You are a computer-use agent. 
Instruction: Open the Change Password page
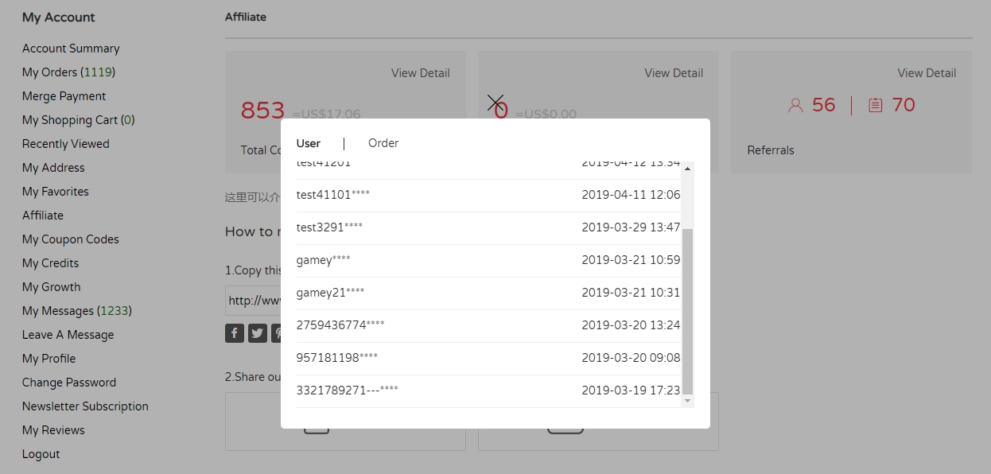pos(69,383)
